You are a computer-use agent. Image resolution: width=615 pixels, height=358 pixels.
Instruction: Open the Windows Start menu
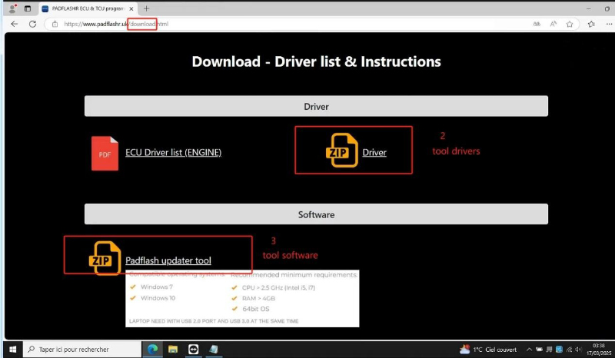[12, 349]
